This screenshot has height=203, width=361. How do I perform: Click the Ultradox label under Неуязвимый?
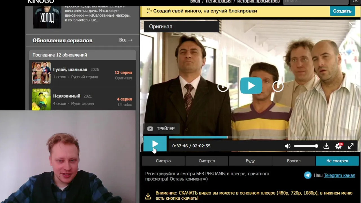point(125,105)
